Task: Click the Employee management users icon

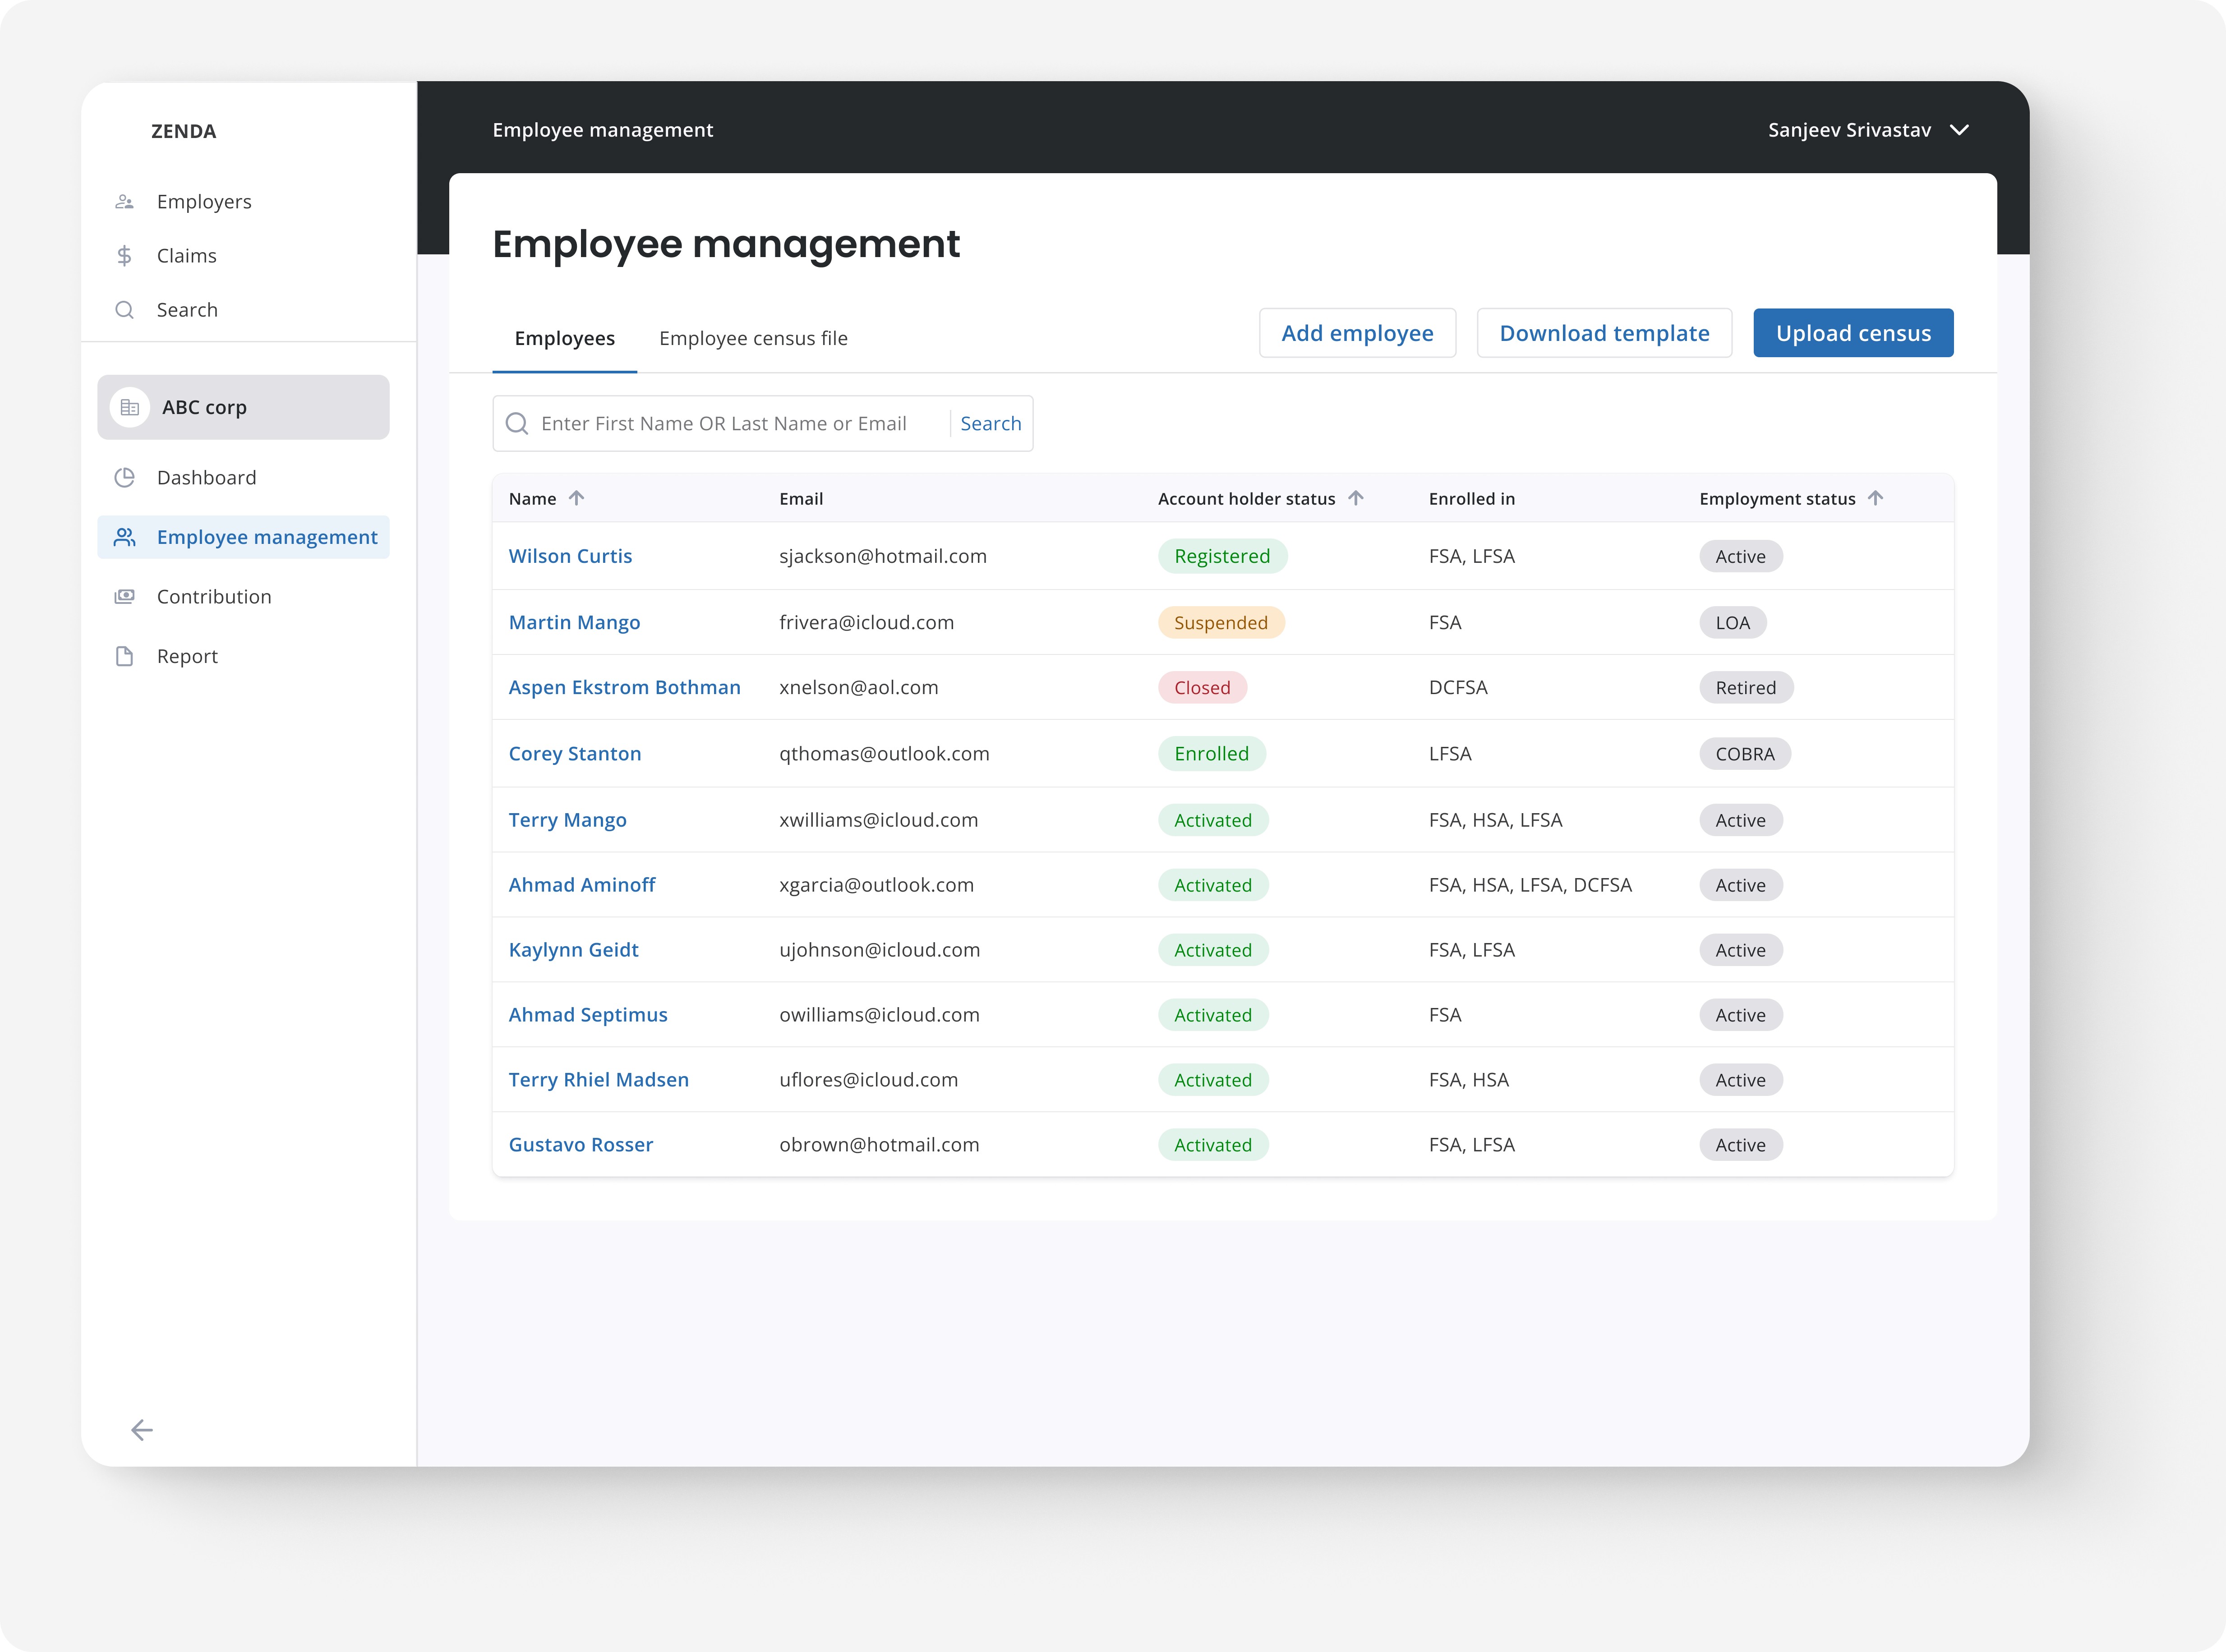Action: 124,537
